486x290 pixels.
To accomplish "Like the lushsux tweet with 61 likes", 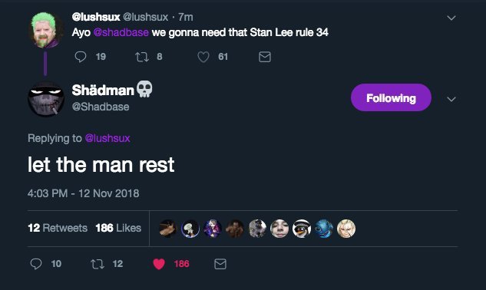I will pyautogui.click(x=203, y=57).
